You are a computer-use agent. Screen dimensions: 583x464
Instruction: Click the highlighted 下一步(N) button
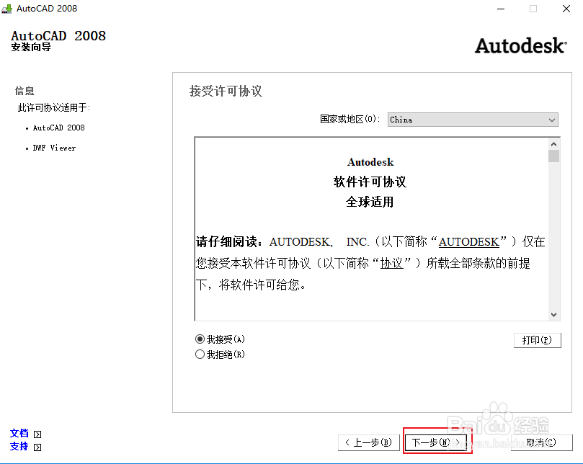tap(436, 442)
